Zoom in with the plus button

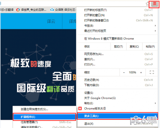point(141,73)
